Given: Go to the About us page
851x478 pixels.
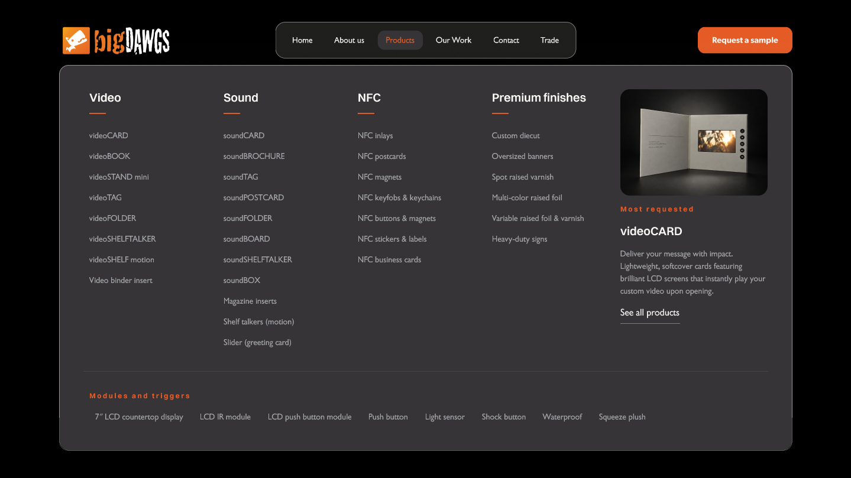Looking at the screenshot, I should pyautogui.click(x=349, y=40).
